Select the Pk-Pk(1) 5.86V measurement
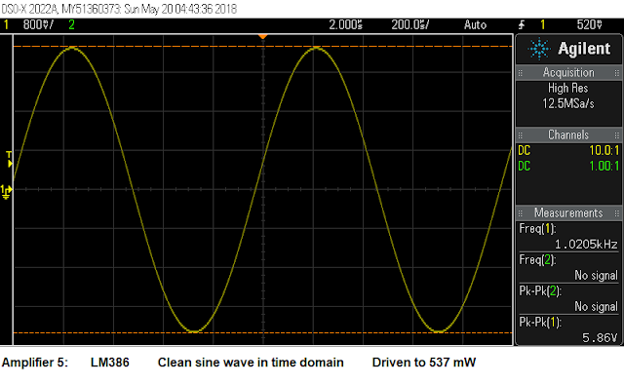This screenshot has height=384, width=624. coord(568,330)
